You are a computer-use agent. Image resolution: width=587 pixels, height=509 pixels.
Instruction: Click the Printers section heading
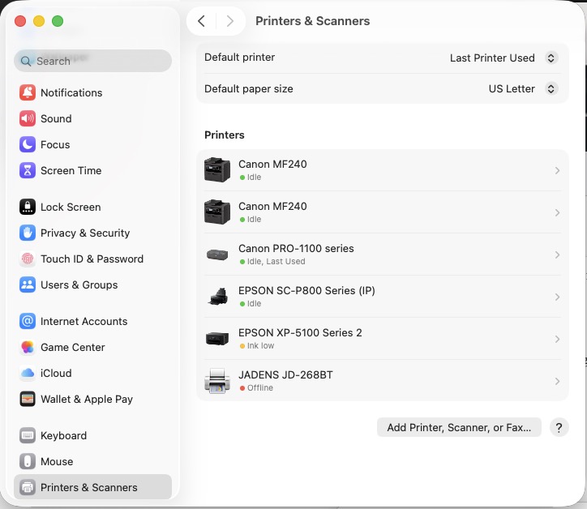click(225, 135)
